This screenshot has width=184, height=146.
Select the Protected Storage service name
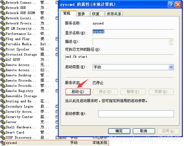[x=21, y=55]
